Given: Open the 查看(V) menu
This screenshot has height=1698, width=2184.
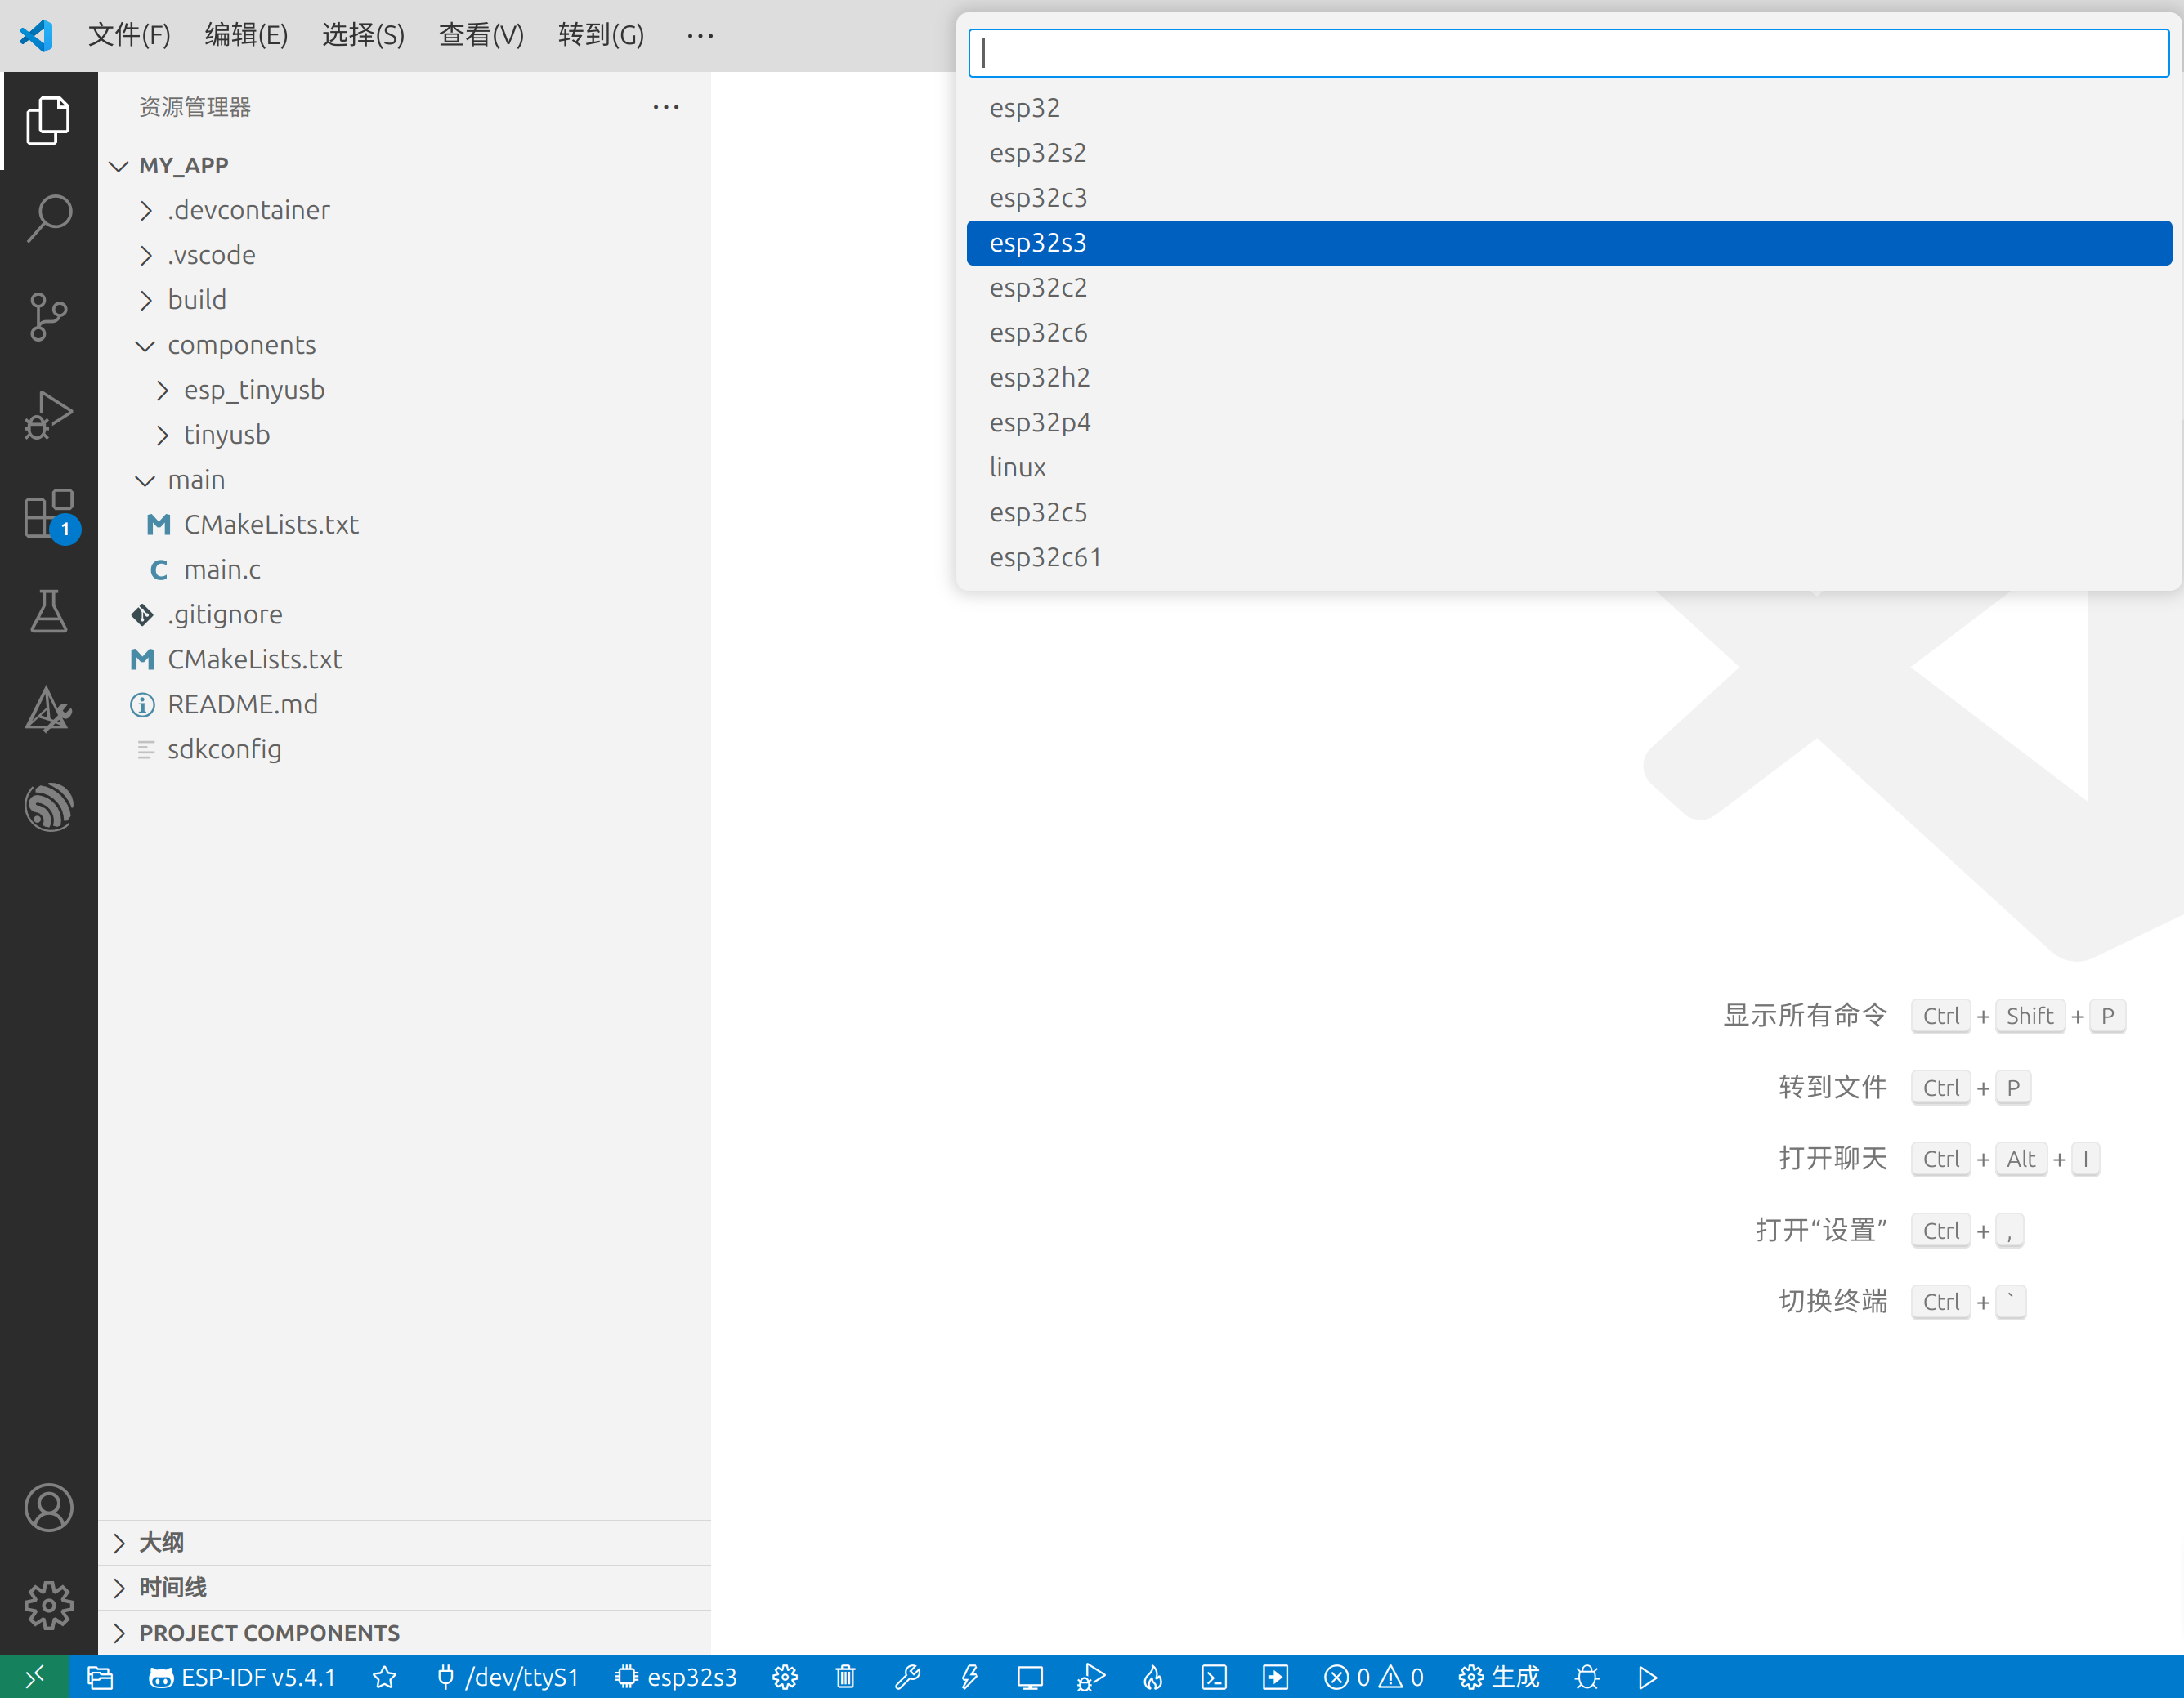Looking at the screenshot, I should click(x=481, y=35).
